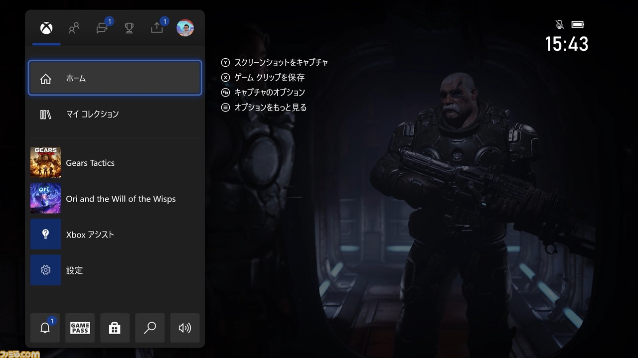Open the Capture and share tab
The image size is (638, 358).
[x=157, y=28]
